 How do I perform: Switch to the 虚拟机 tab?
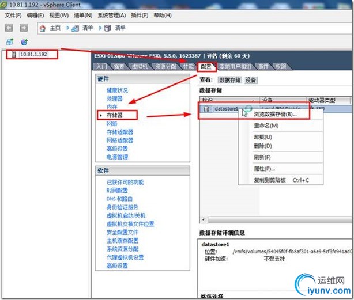pyautogui.click(x=140, y=66)
